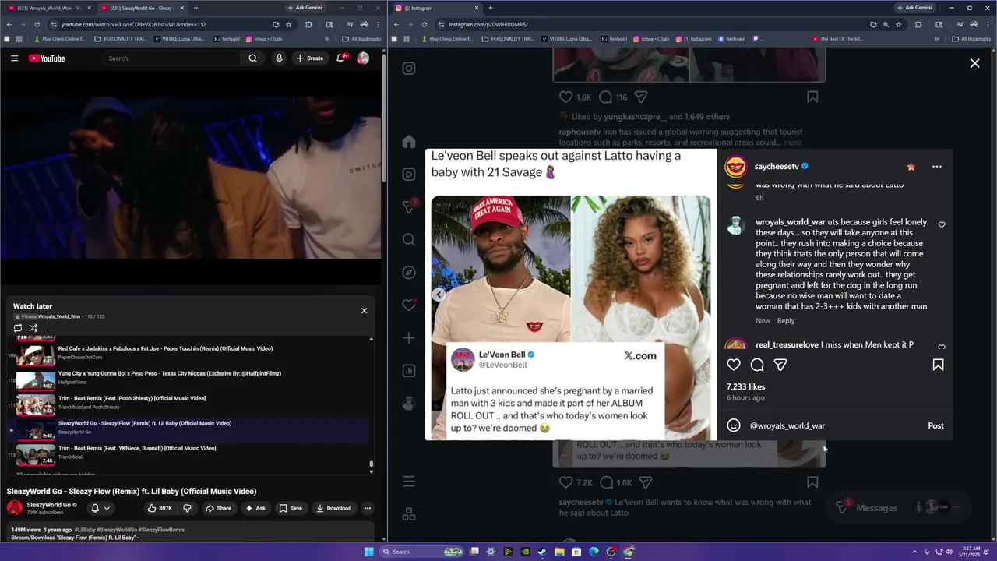The image size is (997, 561).
Task: Open emoji picker in comment box
Action: (734, 425)
